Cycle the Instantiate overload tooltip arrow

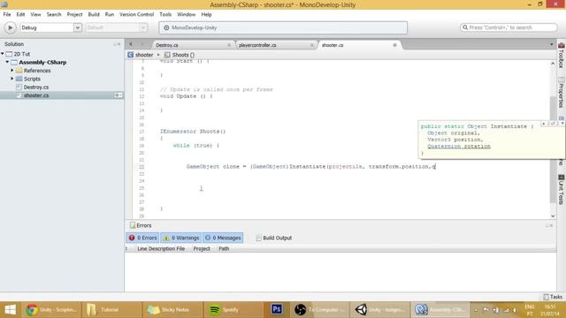coord(562,124)
